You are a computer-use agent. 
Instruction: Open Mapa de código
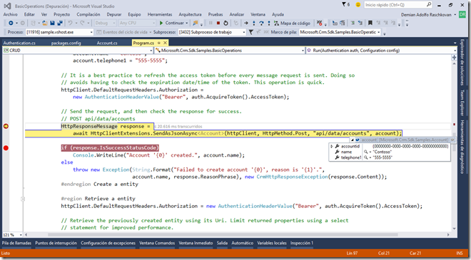coord(293,23)
